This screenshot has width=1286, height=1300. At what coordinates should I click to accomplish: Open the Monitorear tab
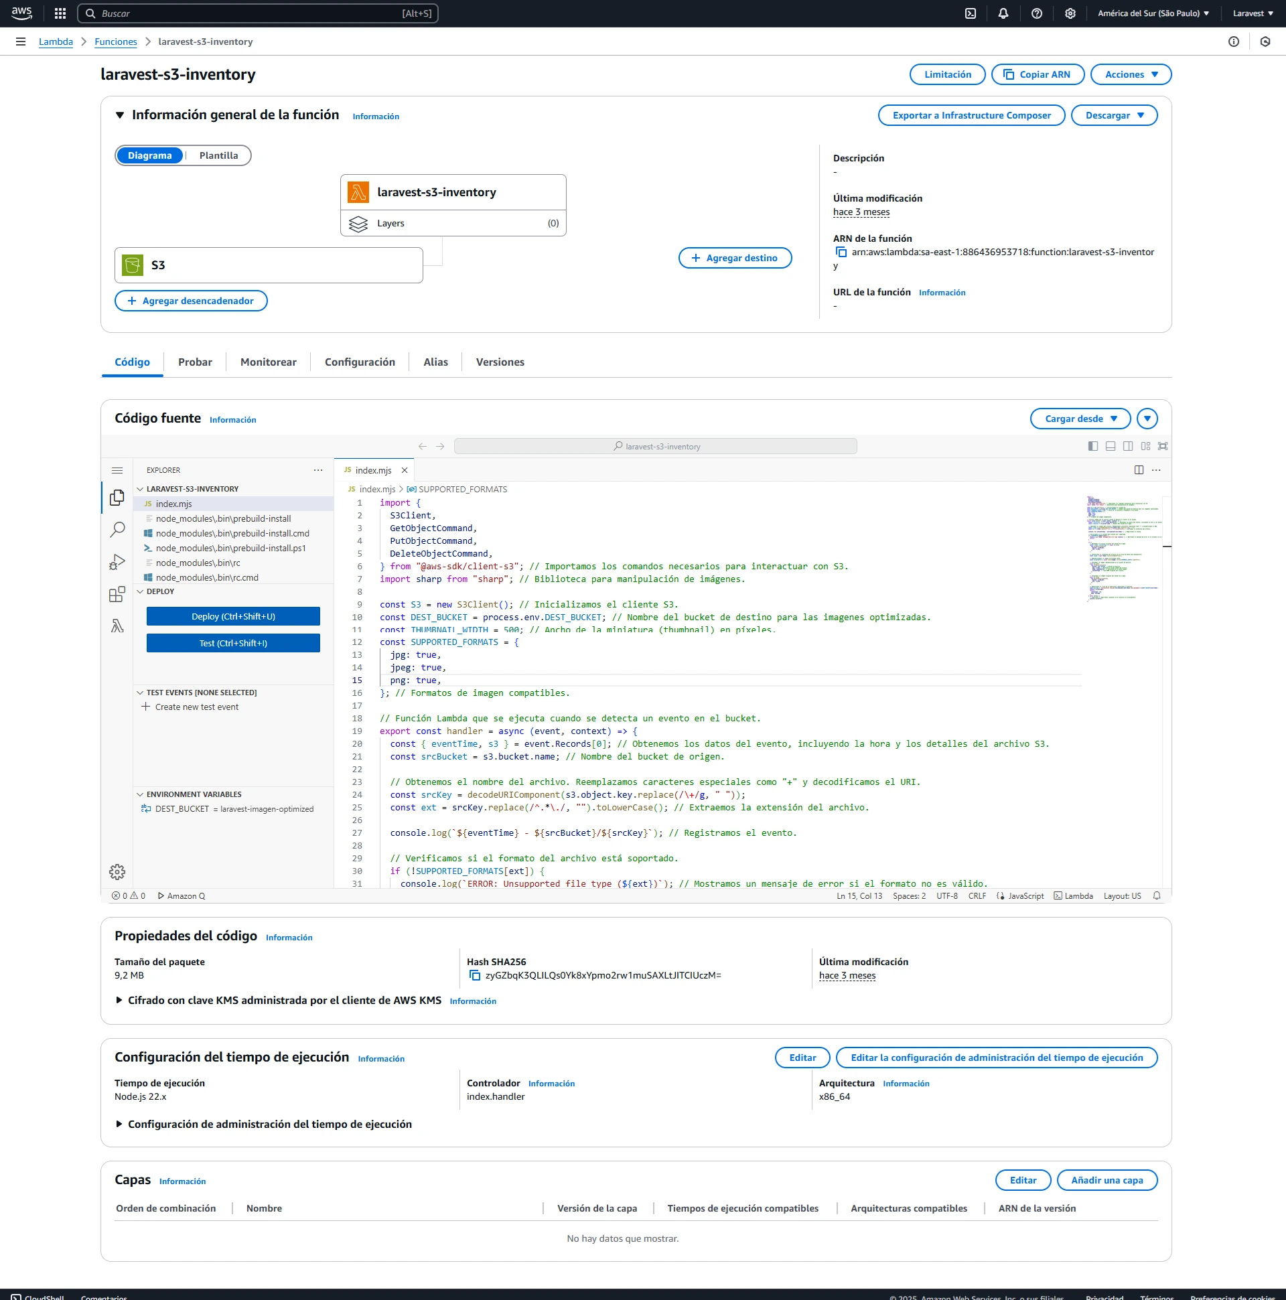pos(268,362)
